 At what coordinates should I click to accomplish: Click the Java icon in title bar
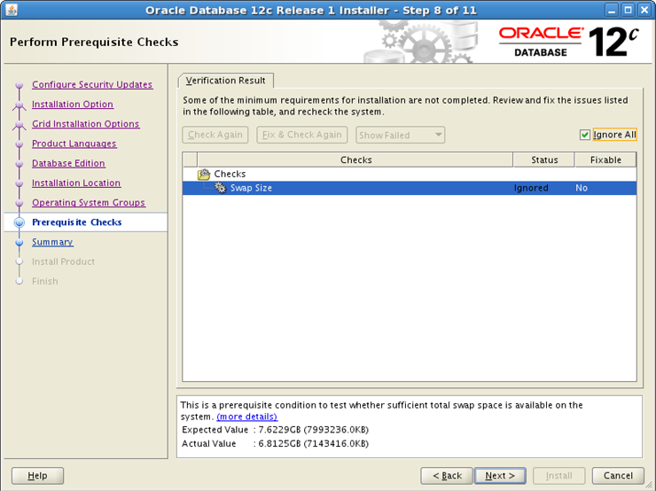[12, 10]
